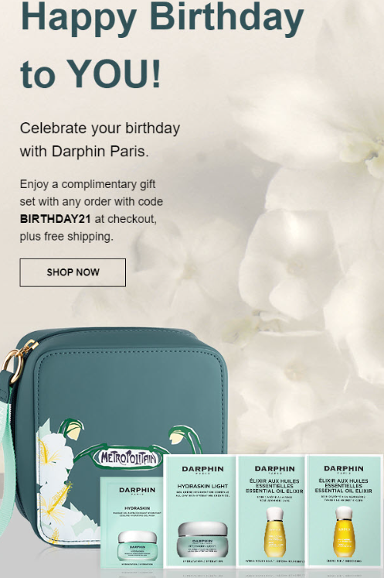Click the SHOP NOW button
This screenshot has width=384, height=578.
click(x=73, y=272)
